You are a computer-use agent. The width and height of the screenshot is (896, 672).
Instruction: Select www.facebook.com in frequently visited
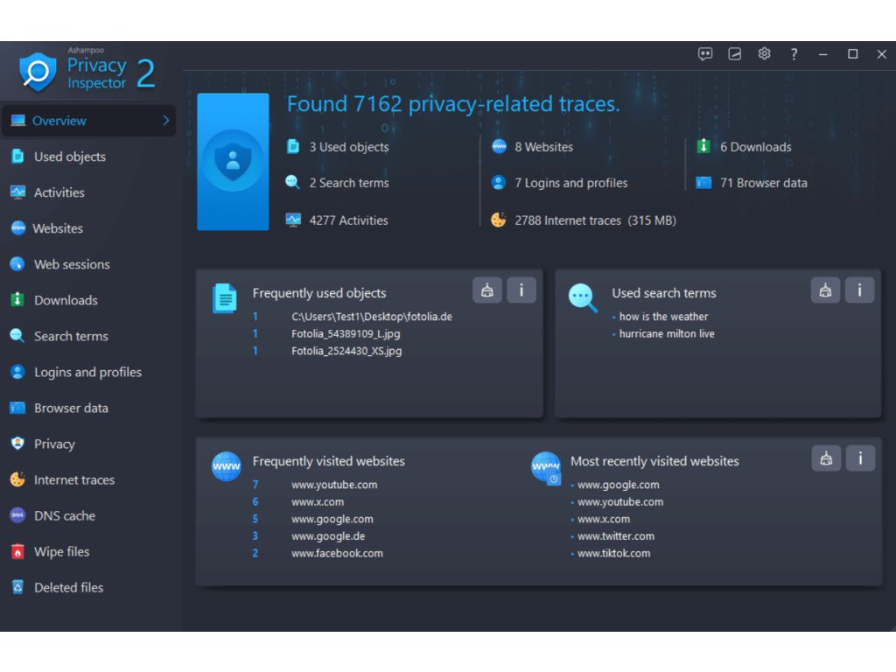pos(337,553)
